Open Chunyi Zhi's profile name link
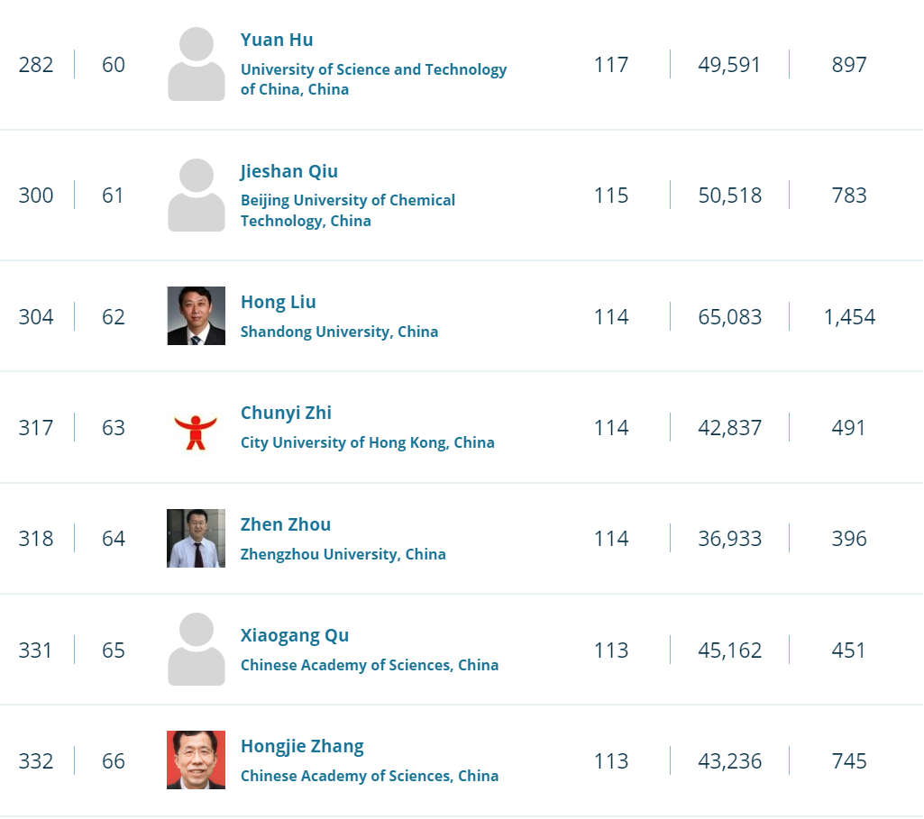 point(286,413)
